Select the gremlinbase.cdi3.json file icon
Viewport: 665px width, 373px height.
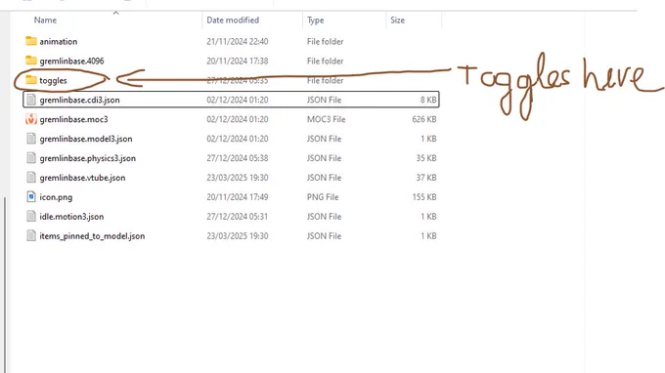click(x=31, y=100)
